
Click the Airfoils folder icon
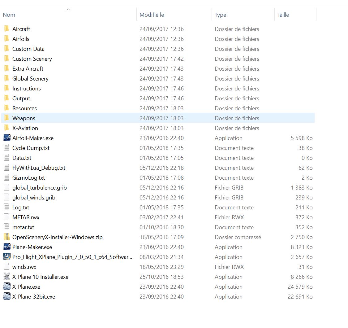7,39
